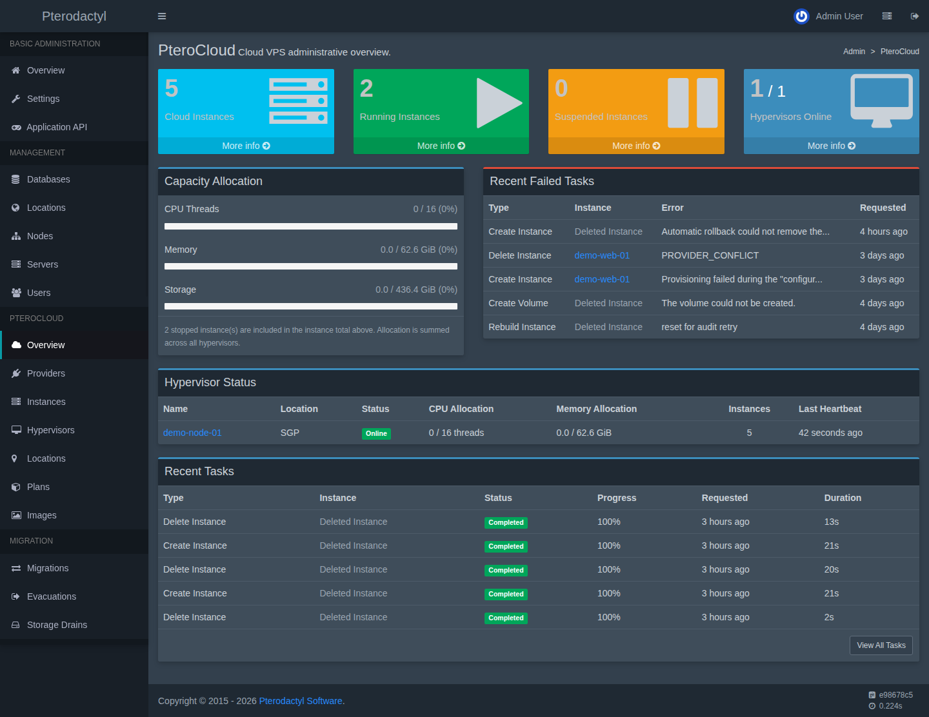Click More info on Cloud Instances card

pos(246,146)
